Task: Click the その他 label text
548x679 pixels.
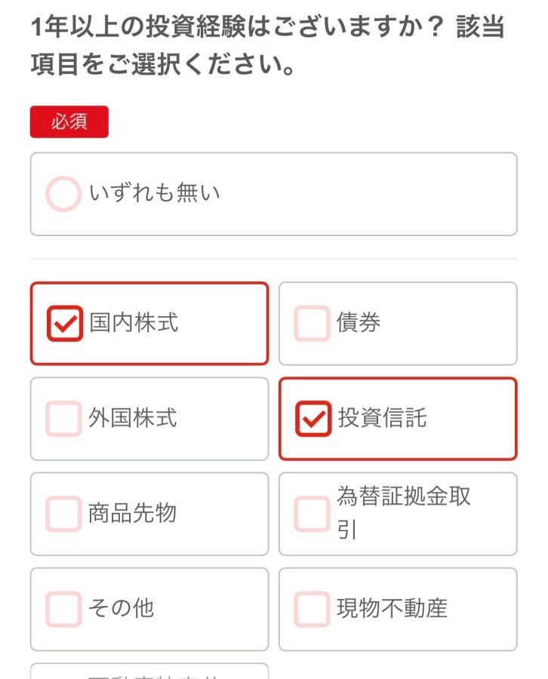Action: coord(122,608)
